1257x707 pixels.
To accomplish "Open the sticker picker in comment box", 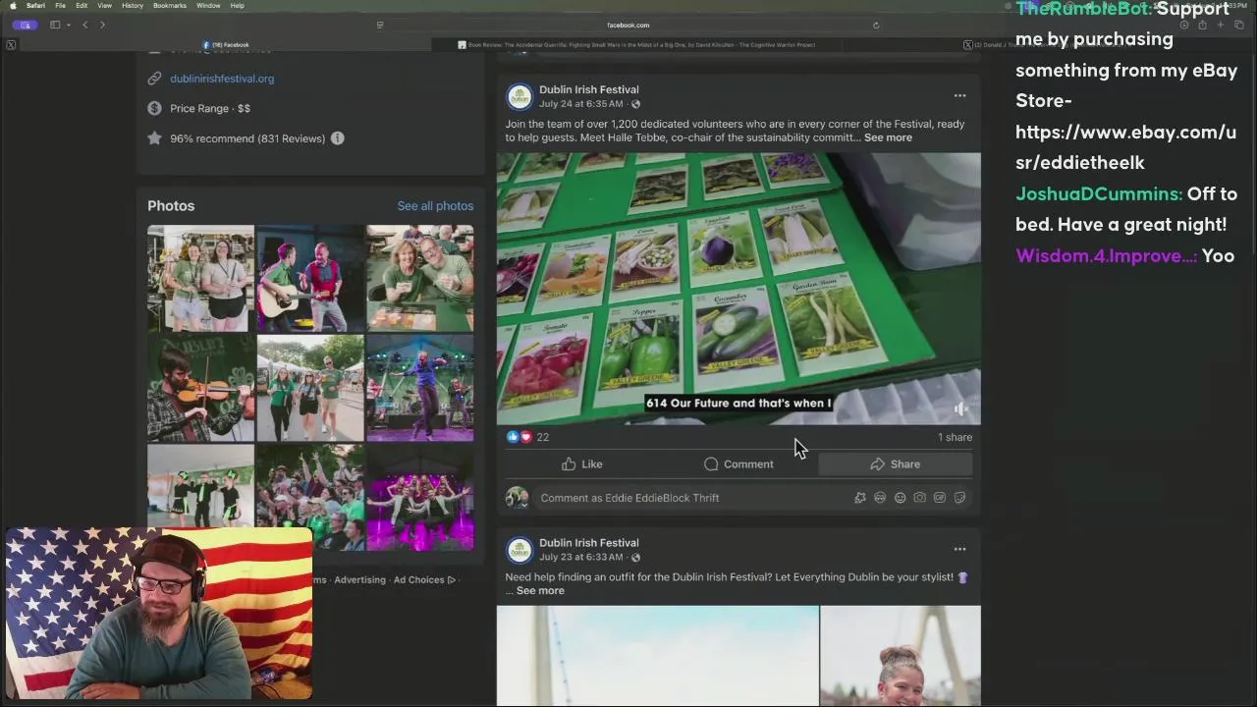I will coord(959,498).
